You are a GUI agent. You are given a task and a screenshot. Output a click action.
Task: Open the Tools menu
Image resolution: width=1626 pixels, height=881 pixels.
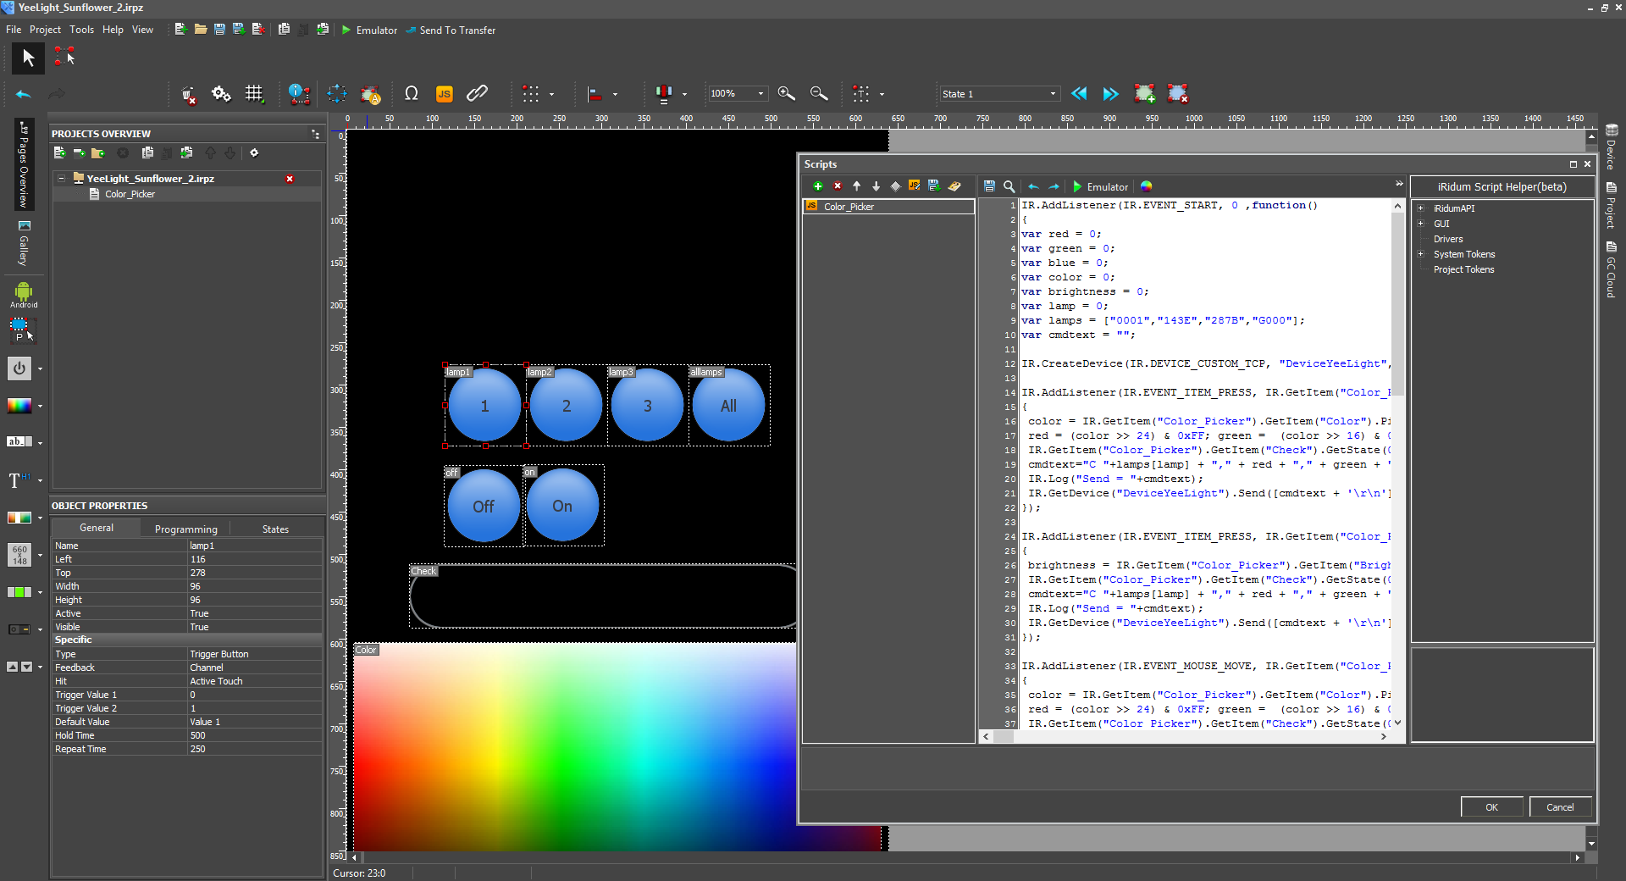(81, 30)
